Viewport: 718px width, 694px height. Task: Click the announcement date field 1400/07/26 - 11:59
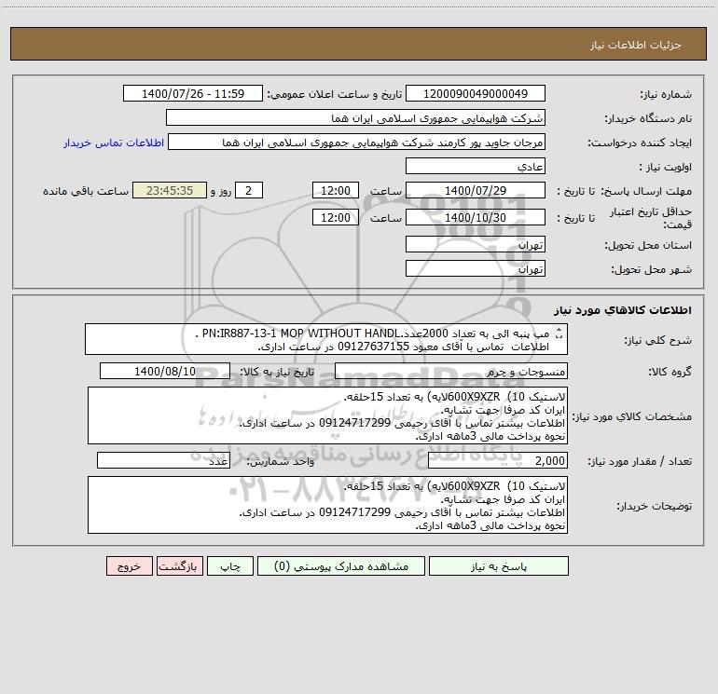(x=193, y=93)
